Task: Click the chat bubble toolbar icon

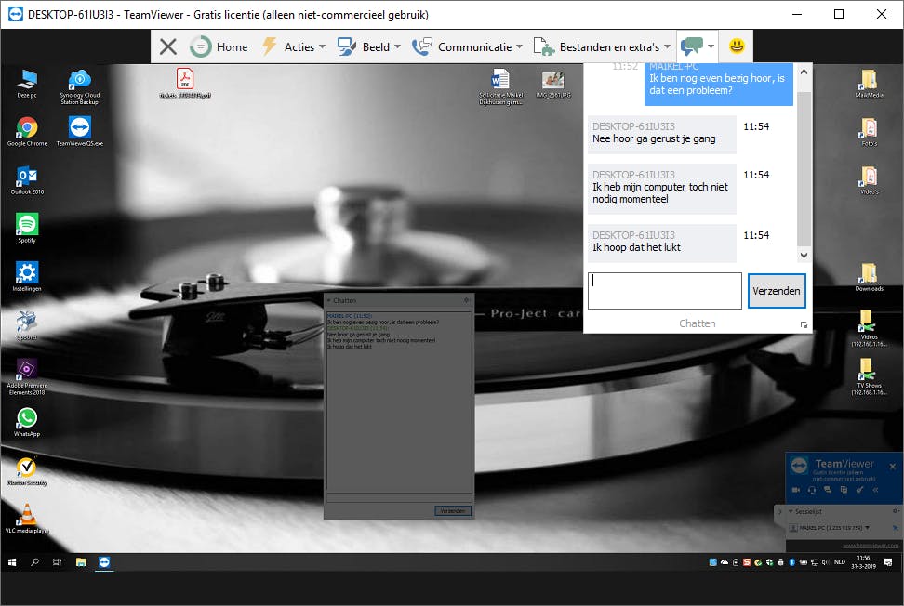Action: pyautogui.click(x=692, y=46)
